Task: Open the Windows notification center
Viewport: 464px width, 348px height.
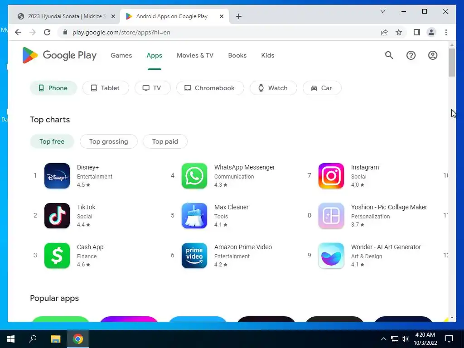Action: [449, 339]
